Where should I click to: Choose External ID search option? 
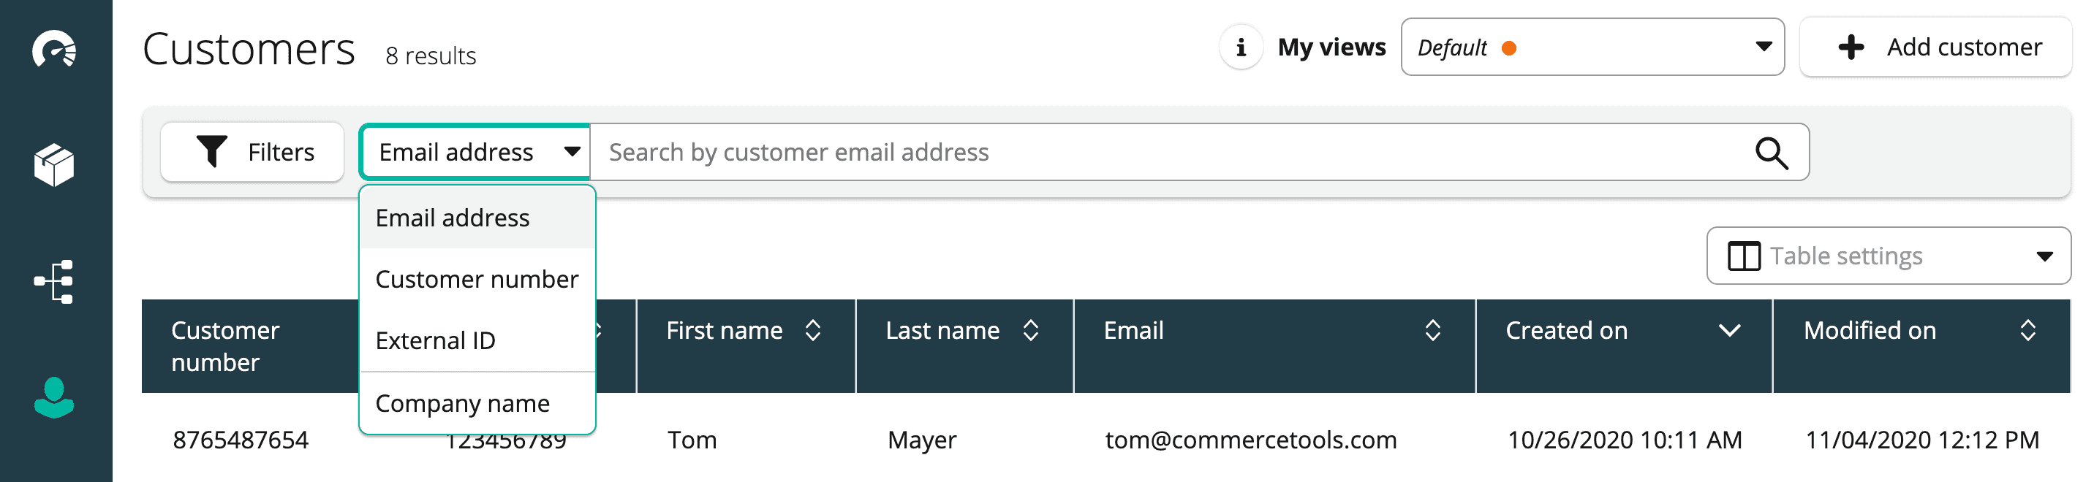coord(436,341)
